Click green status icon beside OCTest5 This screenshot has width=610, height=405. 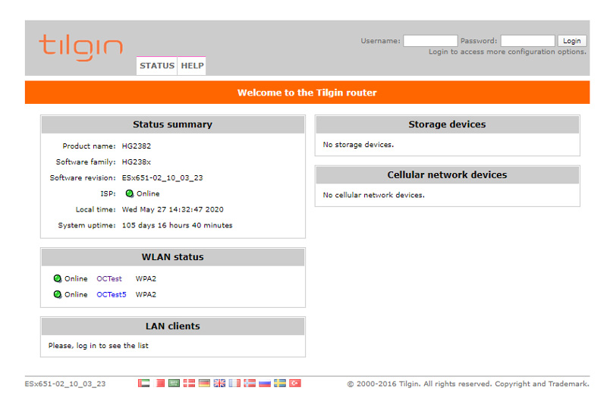coord(58,294)
